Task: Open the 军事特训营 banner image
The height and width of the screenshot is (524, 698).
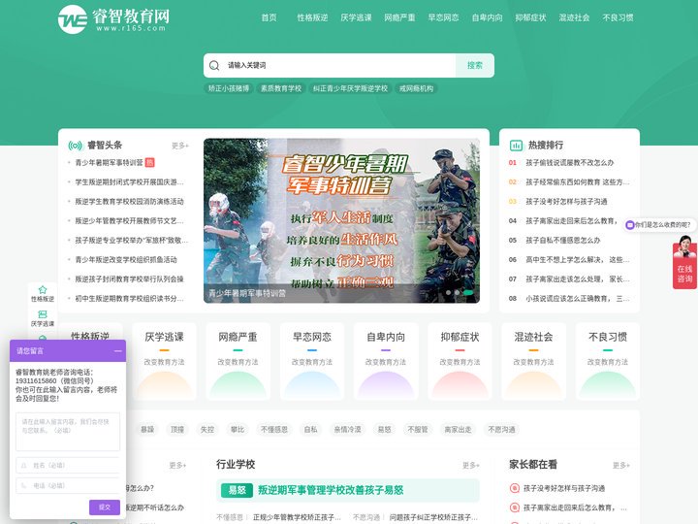Action: pyautogui.click(x=342, y=220)
